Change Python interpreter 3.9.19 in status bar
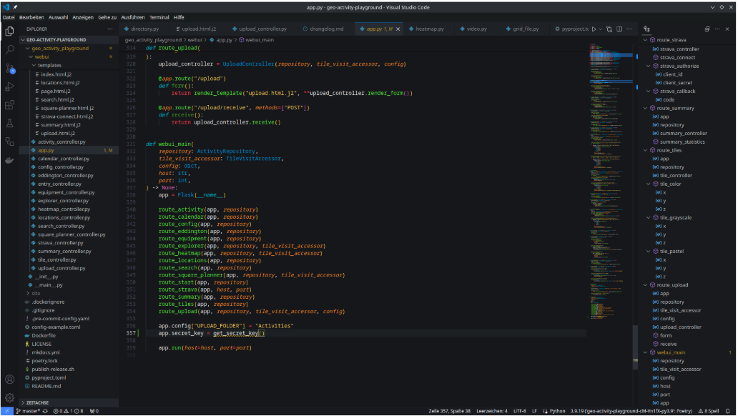The image size is (738, 416). coord(631,411)
